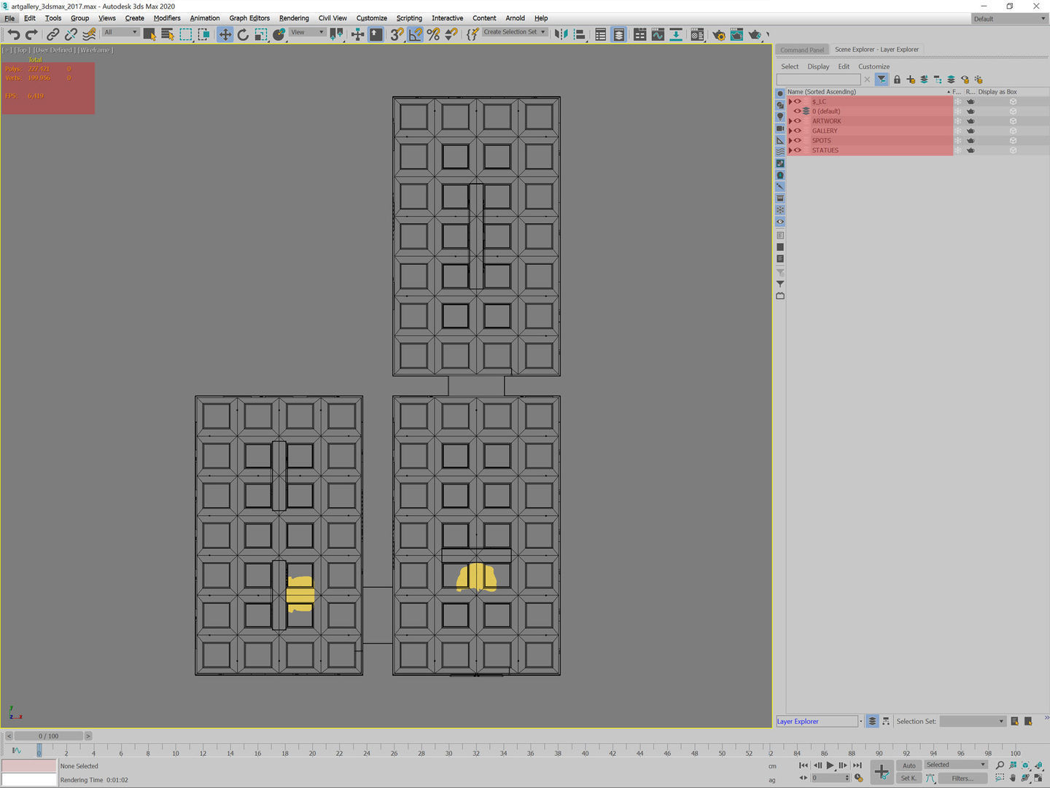The width and height of the screenshot is (1050, 788).
Task: Expand the STATUES layer
Action: coord(790,150)
